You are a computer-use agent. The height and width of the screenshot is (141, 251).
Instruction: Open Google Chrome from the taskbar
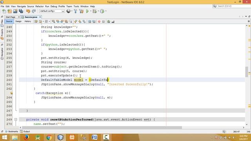[49, 137]
